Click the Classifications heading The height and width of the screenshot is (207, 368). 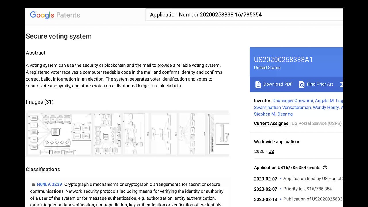[x=43, y=169]
